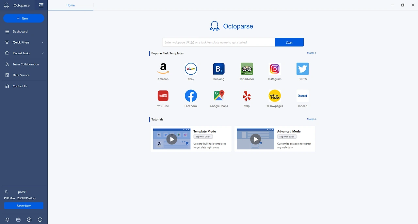Expand the Quick Filters chevron
The height and width of the screenshot is (224, 418).
tap(42, 42)
